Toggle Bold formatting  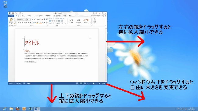(18, 23)
